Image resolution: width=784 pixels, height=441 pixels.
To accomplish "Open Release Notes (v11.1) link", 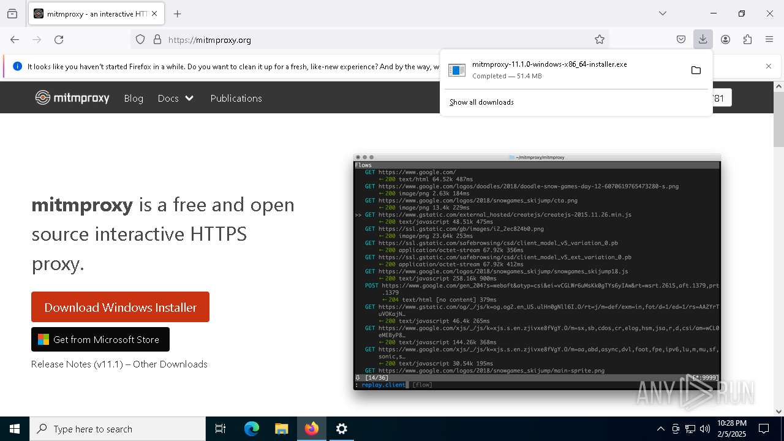I will (78, 364).
